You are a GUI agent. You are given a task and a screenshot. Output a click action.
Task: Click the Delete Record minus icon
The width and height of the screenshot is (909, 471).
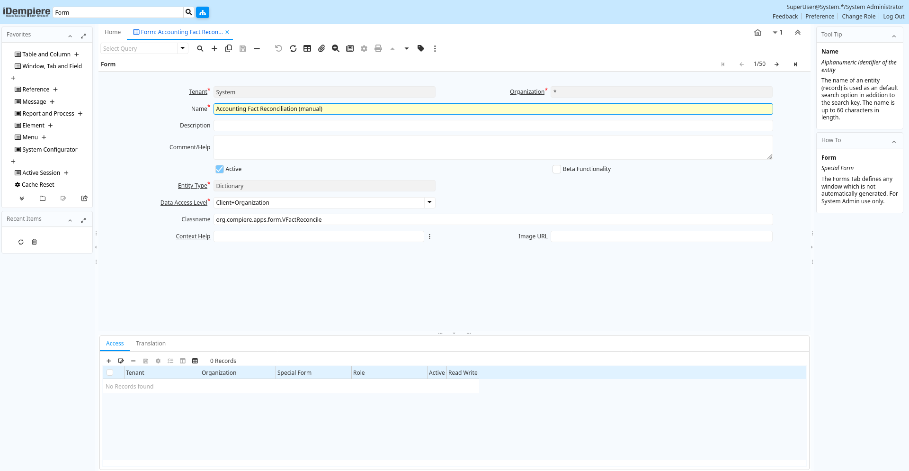(x=257, y=48)
